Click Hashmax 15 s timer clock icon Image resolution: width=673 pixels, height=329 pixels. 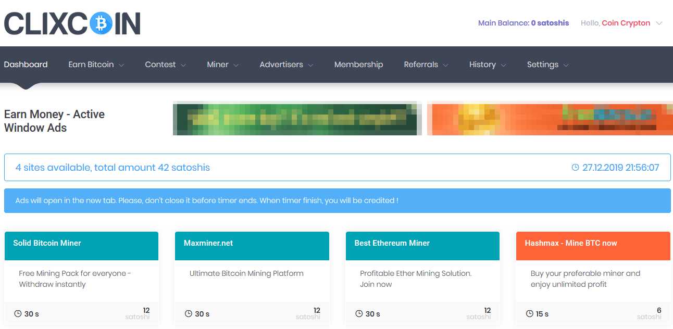tap(530, 314)
